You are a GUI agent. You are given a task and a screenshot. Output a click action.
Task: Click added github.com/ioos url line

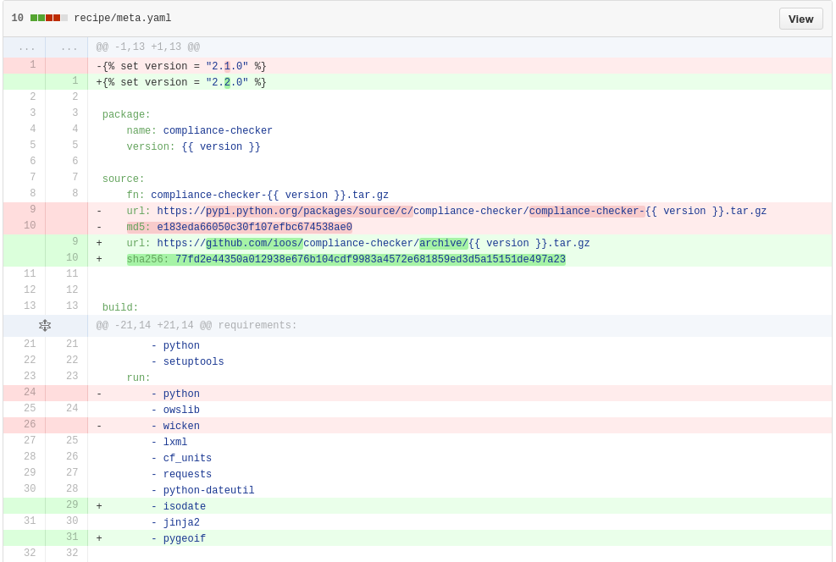[460, 243]
